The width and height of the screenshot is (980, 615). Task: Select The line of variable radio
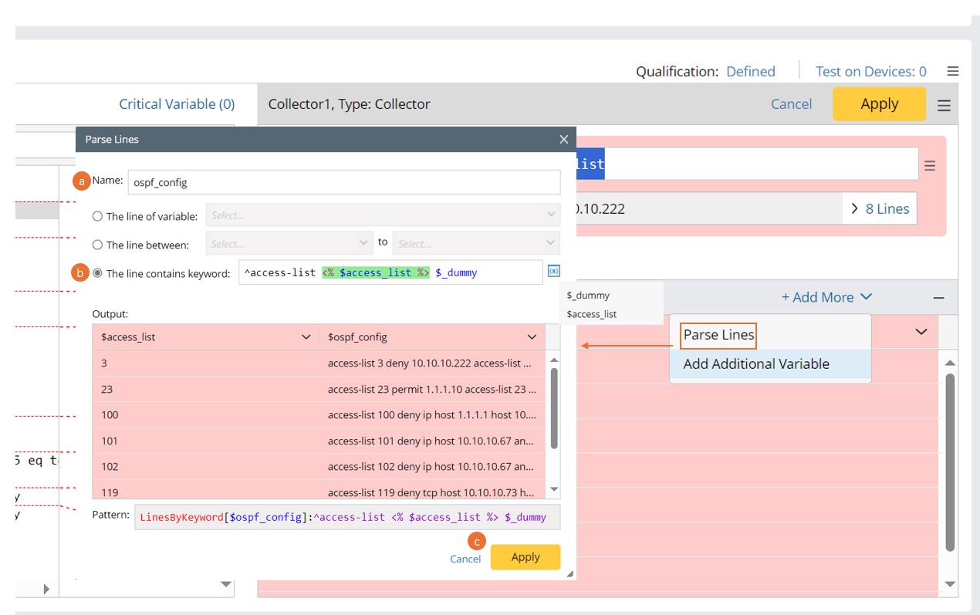(97, 217)
